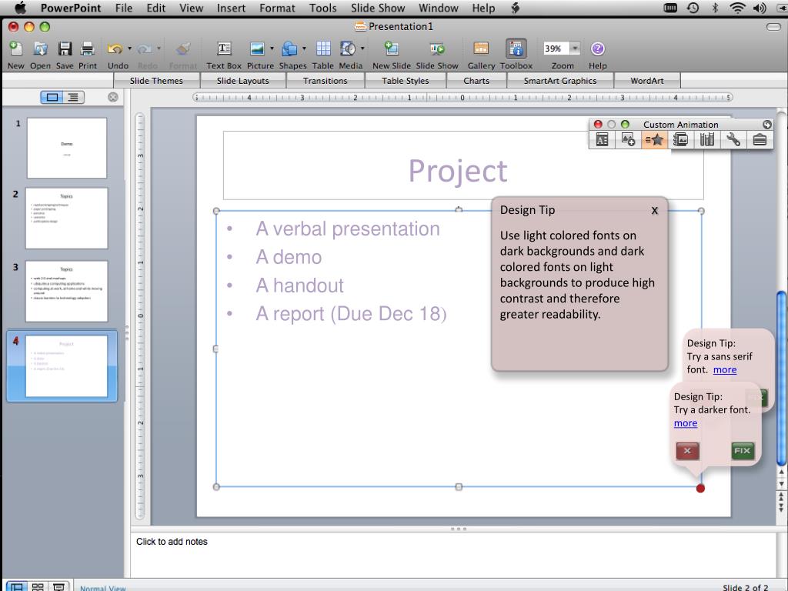Click the volume menu bar icon
The height and width of the screenshot is (591, 788).
coord(759,8)
